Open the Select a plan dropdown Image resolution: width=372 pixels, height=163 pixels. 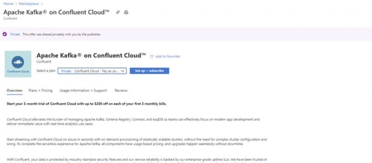pyautogui.click(x=92, y=71)
